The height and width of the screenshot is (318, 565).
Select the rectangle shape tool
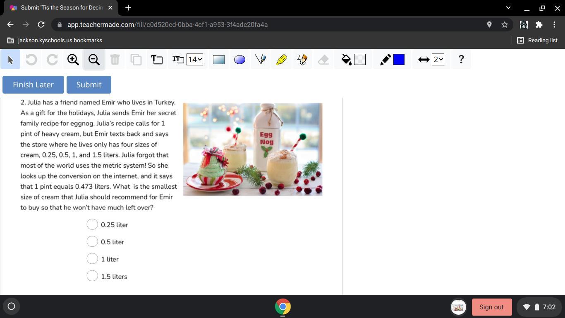pyautogui.click(x=218, y=60)
